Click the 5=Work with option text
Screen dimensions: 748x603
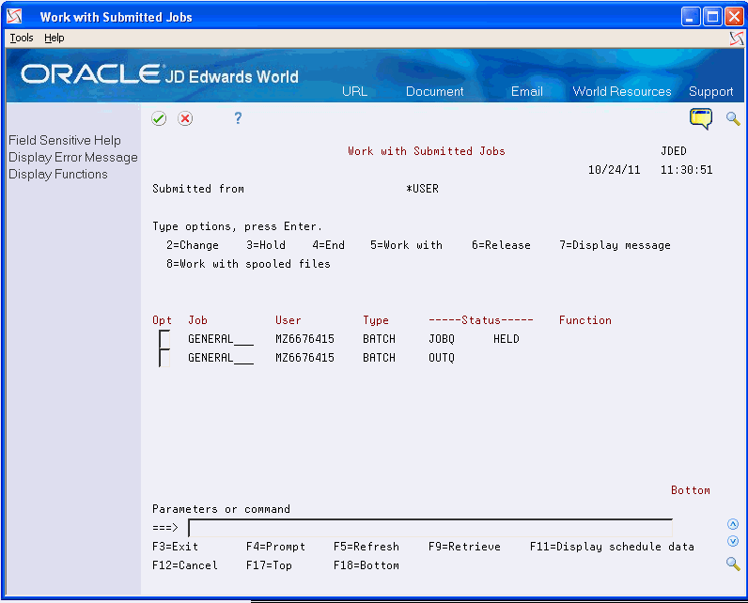[407, 245]
